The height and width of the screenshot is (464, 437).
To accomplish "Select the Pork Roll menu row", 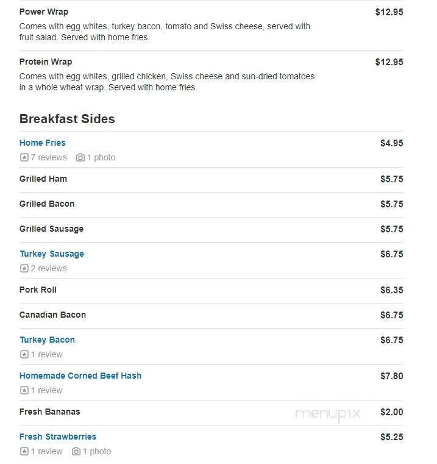I will click(211, 290).
